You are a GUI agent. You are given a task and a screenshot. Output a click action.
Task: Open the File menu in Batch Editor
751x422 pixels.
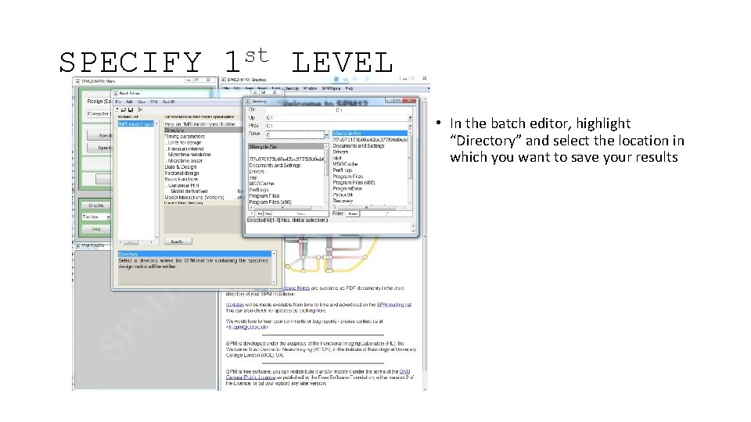point(118,102)
